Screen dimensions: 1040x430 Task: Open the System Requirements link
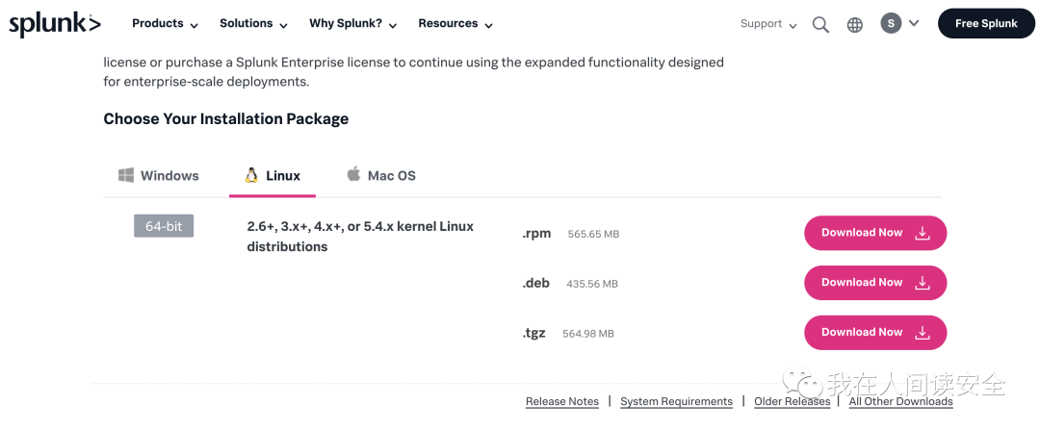point(676,401)
